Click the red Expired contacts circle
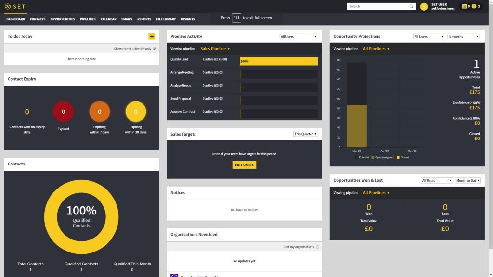The width and height of the screenshot is (493, 277). coord(63,112)
